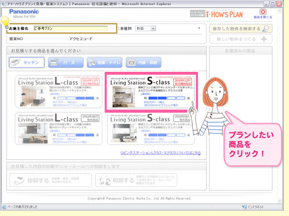Open the 内装・収納 category tab
289x216 pixels.
[x=144, y=62]
